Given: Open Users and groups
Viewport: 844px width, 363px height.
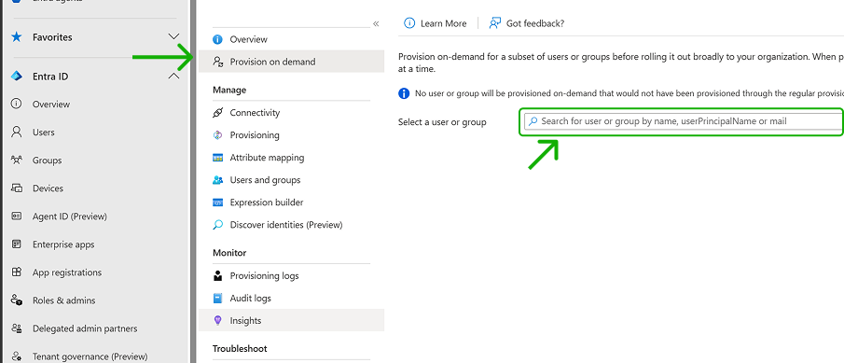Looking at the screenshot, I should [x=265, y=180].
